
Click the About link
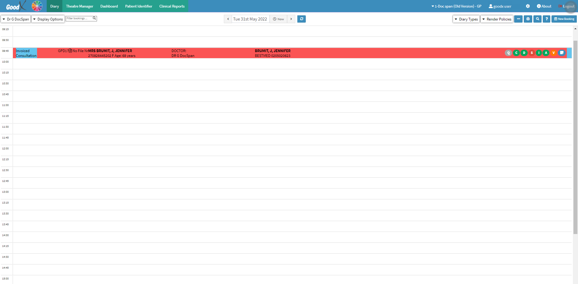(x=544, y=6)
